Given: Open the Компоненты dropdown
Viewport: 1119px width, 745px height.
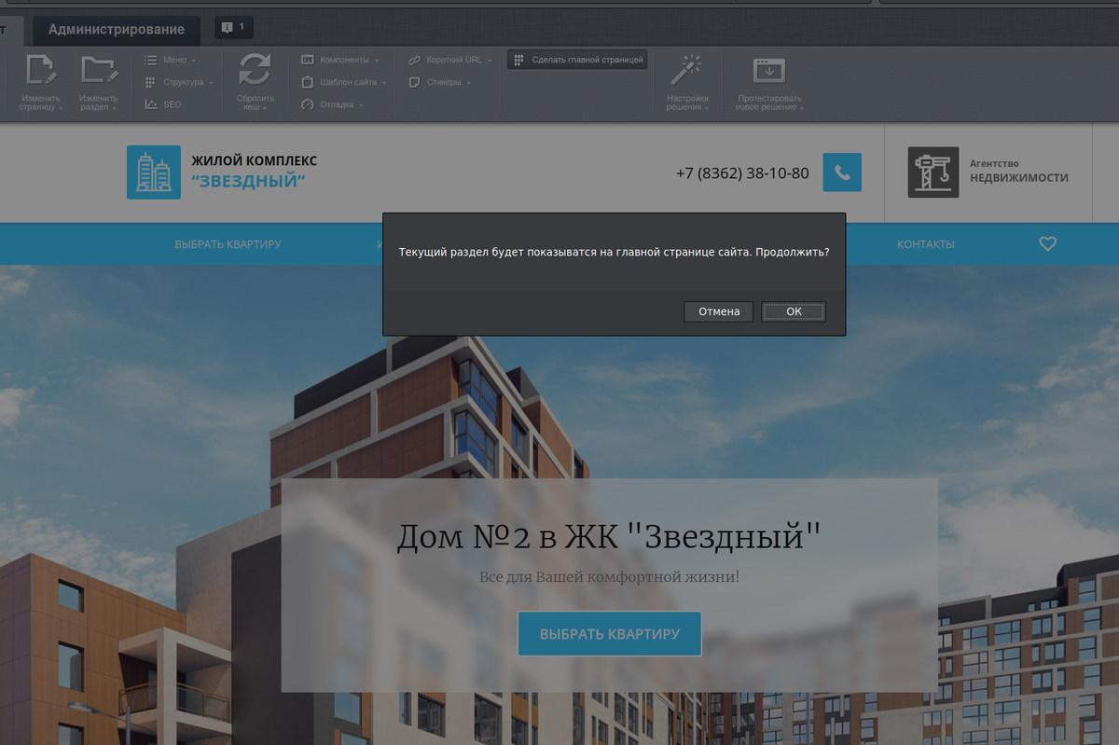Looking at the screenshot, I should pyautogui.click(x=340, y=60).
